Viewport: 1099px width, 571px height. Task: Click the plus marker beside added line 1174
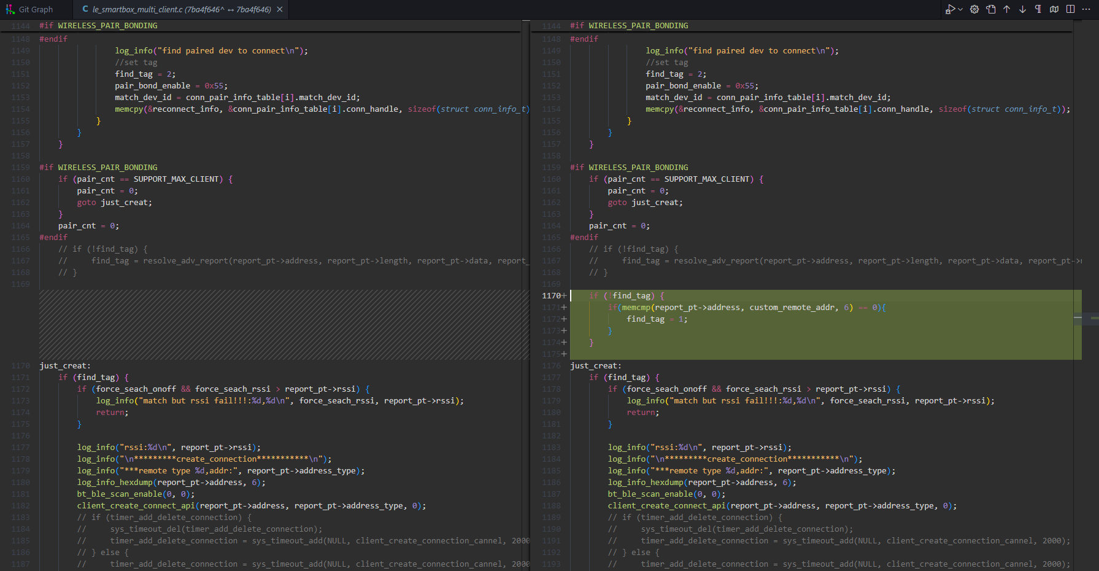coord(564,343)
